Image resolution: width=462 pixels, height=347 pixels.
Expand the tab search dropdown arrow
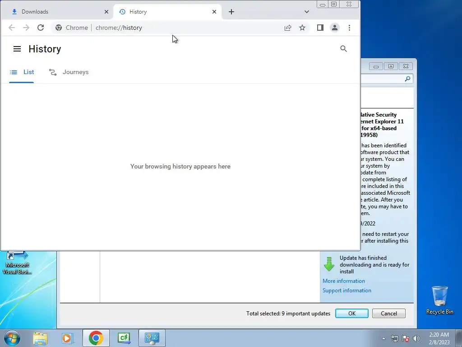(307, 12)
